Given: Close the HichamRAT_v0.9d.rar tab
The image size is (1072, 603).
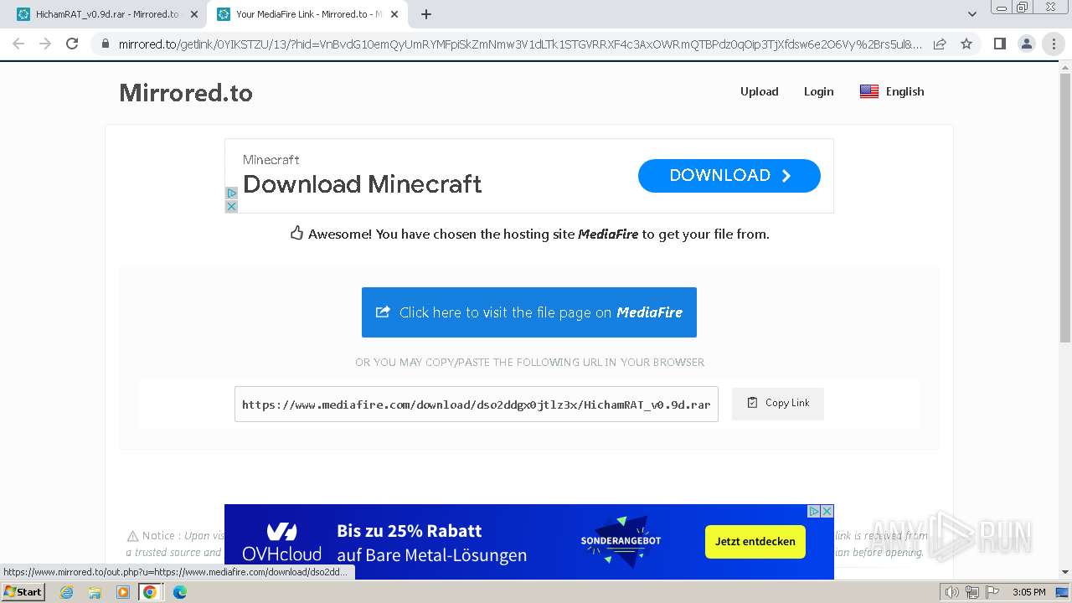Looking at the screenshot, I should 194,14.
